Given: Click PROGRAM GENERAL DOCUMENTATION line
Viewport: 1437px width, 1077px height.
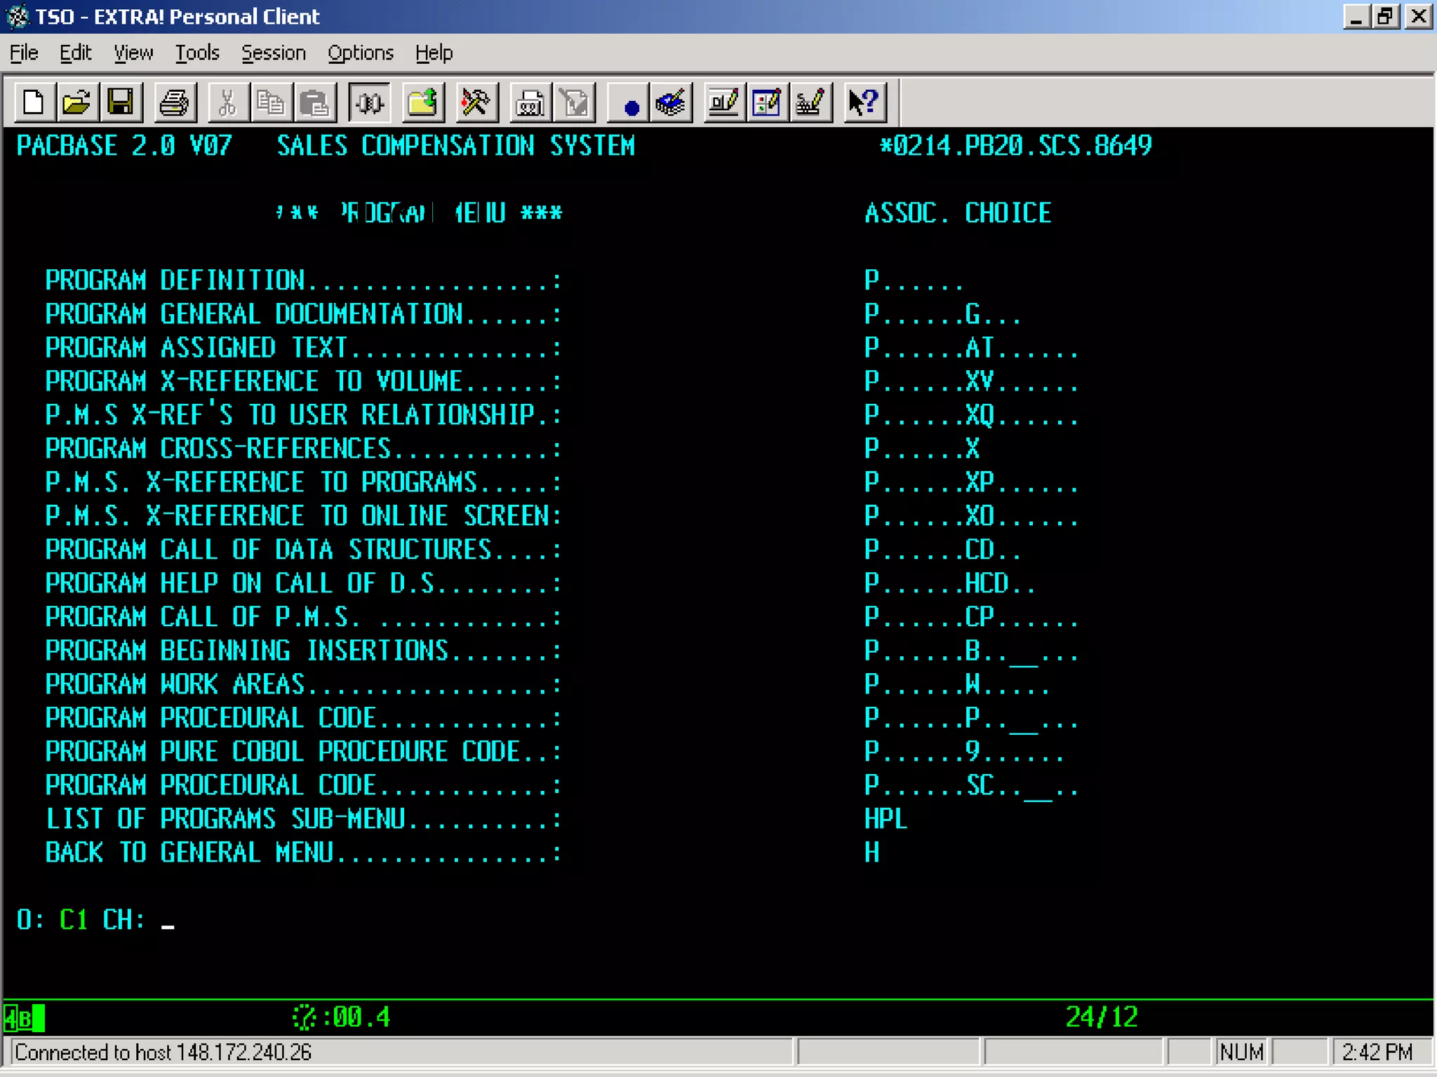Looking at the screenshot, I should coord(303,315).
